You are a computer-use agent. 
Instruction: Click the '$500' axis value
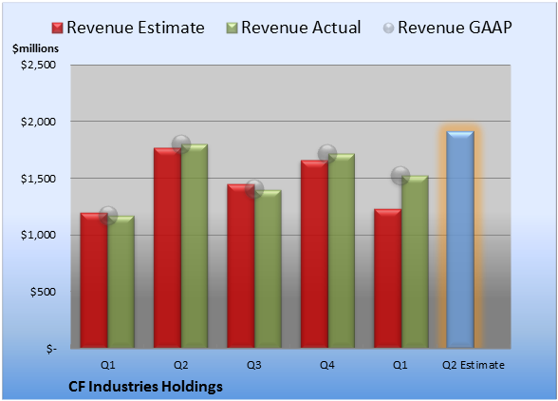43,293
